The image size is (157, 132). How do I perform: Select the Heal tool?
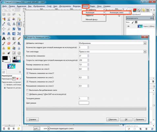tap(9, 48)
